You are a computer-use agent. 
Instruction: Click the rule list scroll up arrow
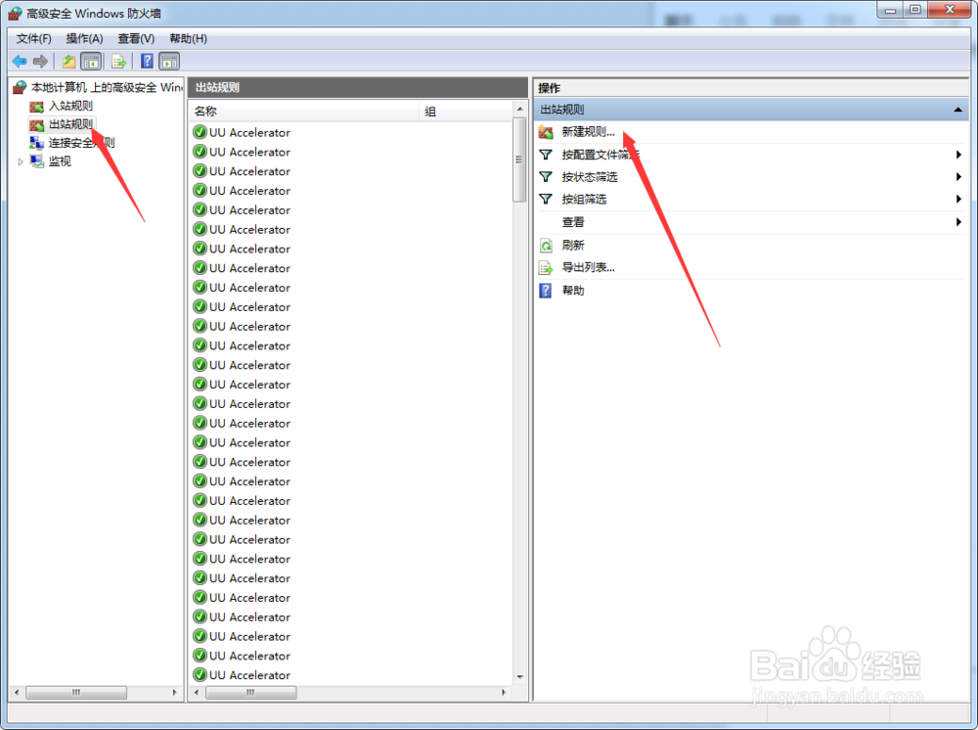[x=519, y=110]
